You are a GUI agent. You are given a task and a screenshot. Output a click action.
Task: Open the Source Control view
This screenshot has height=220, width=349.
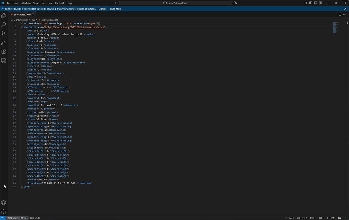[x=3, y=33]
